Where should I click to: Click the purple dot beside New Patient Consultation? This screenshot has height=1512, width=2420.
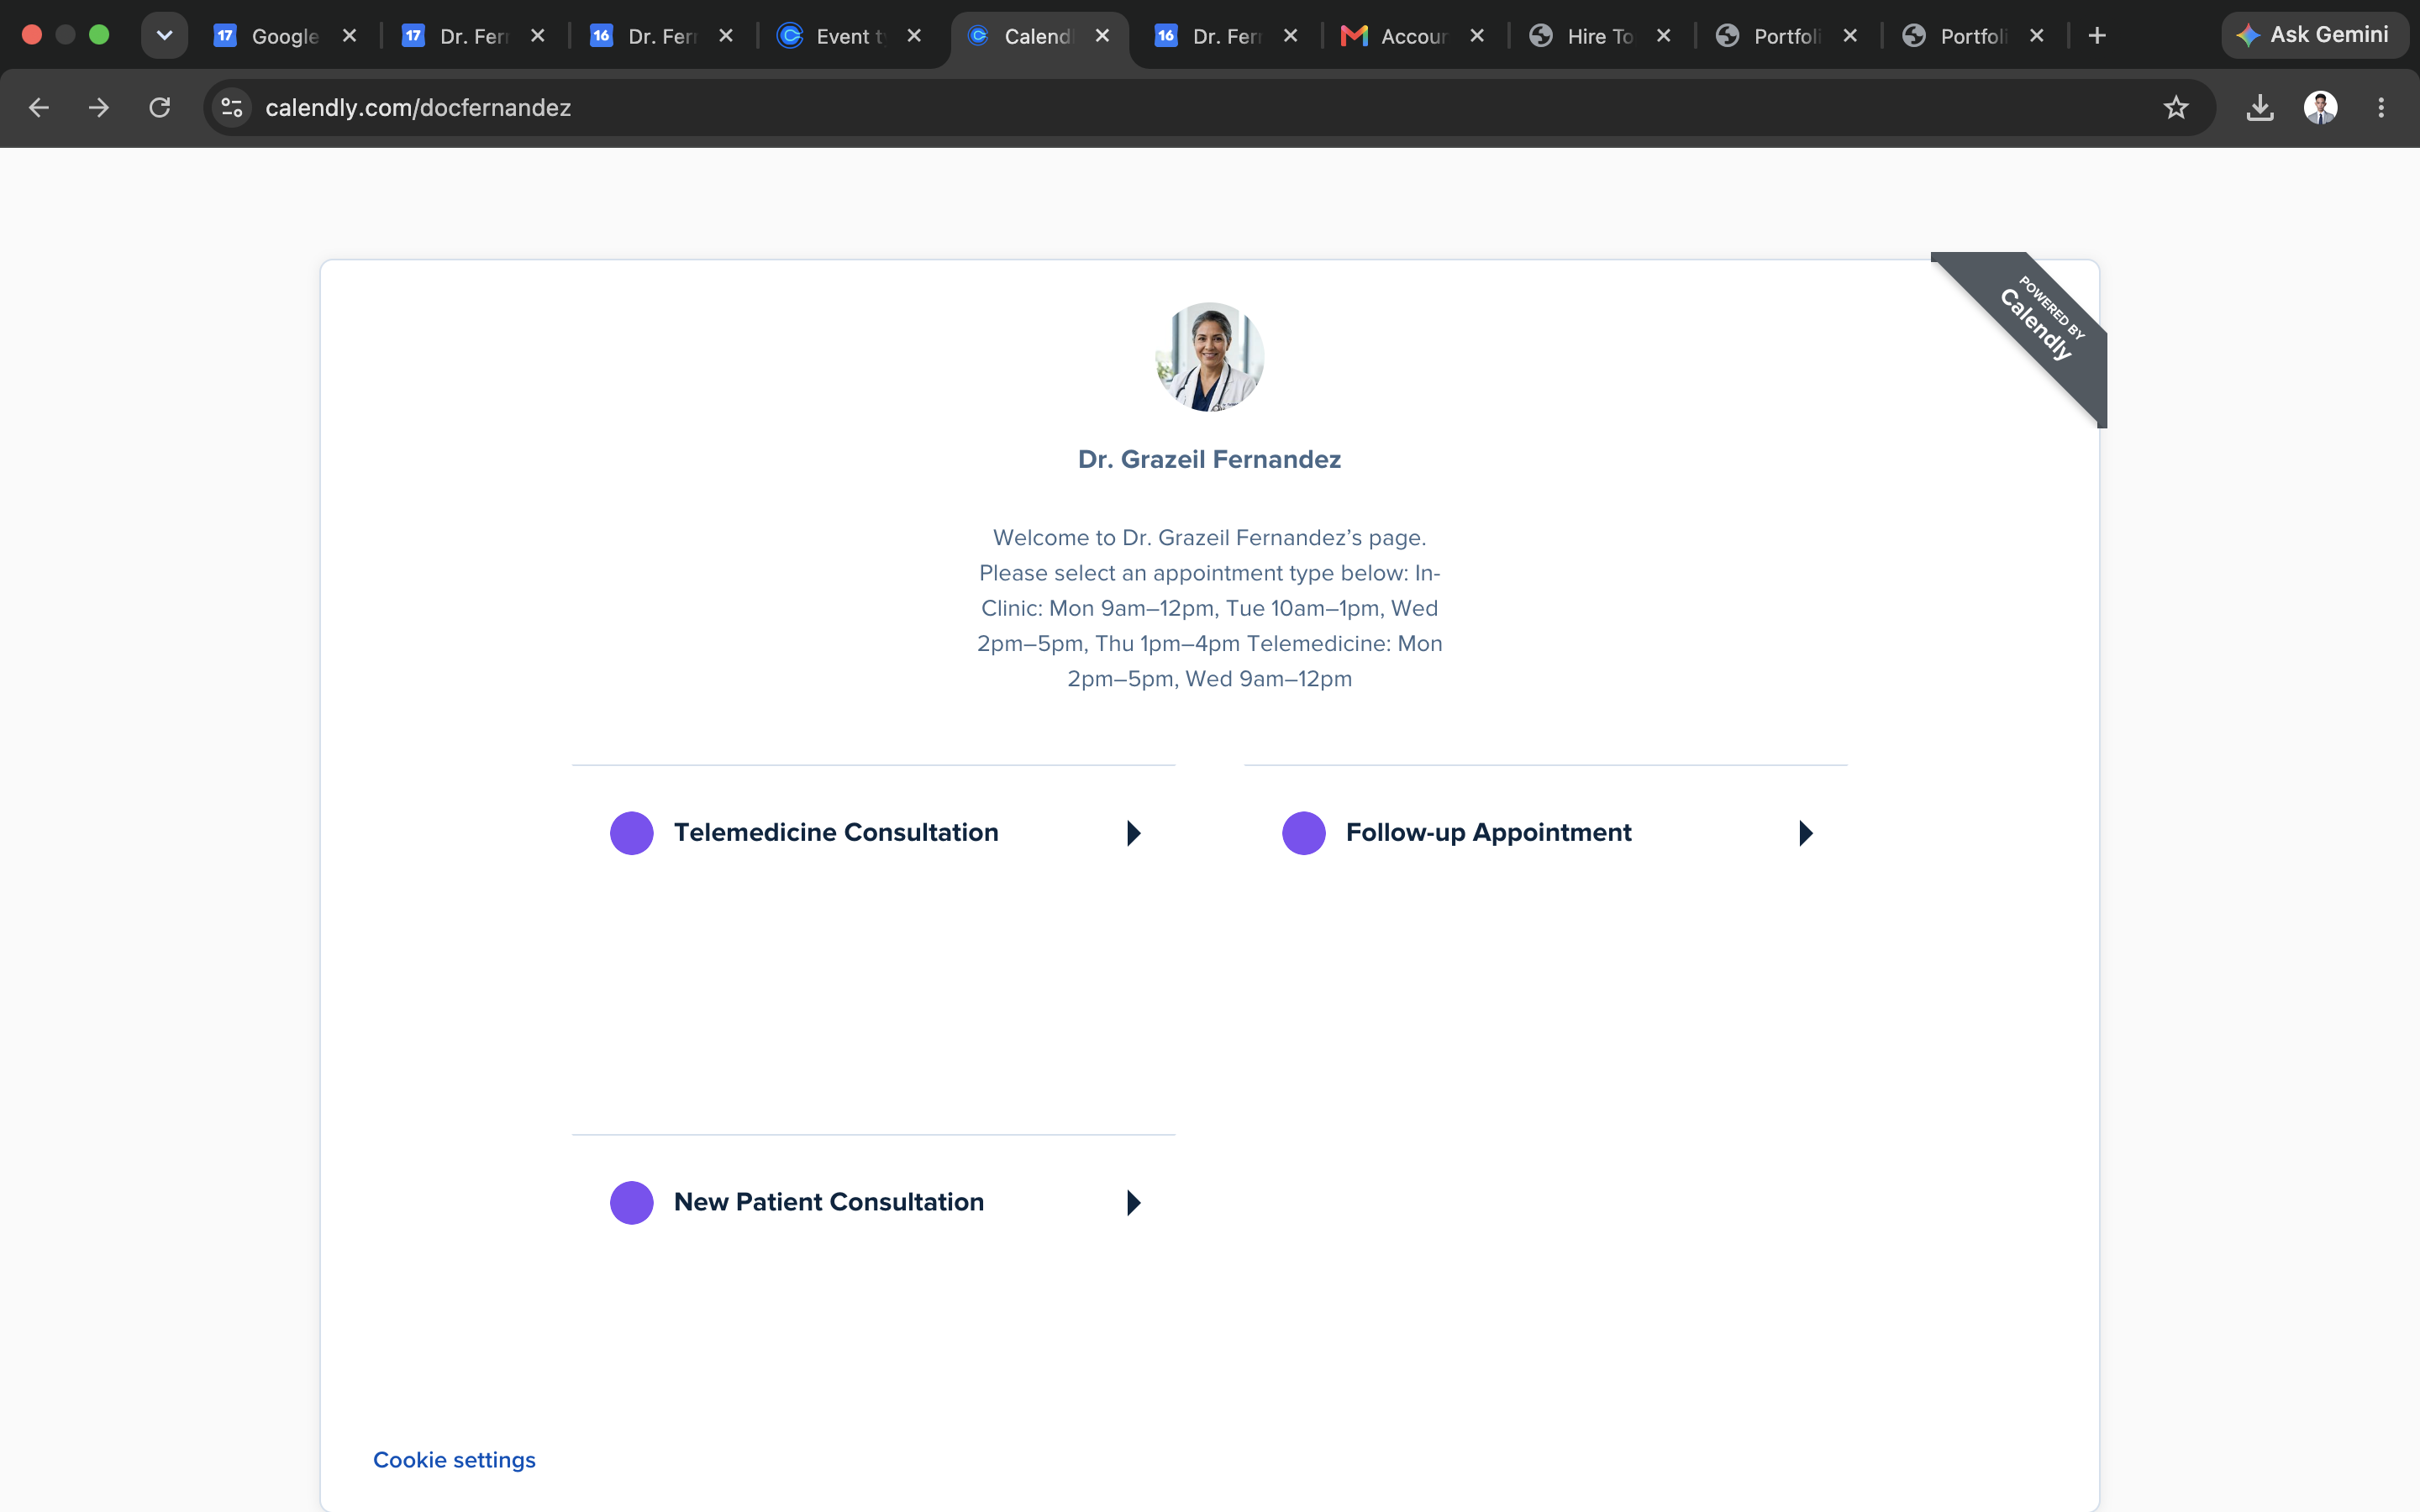[632, 1202]
